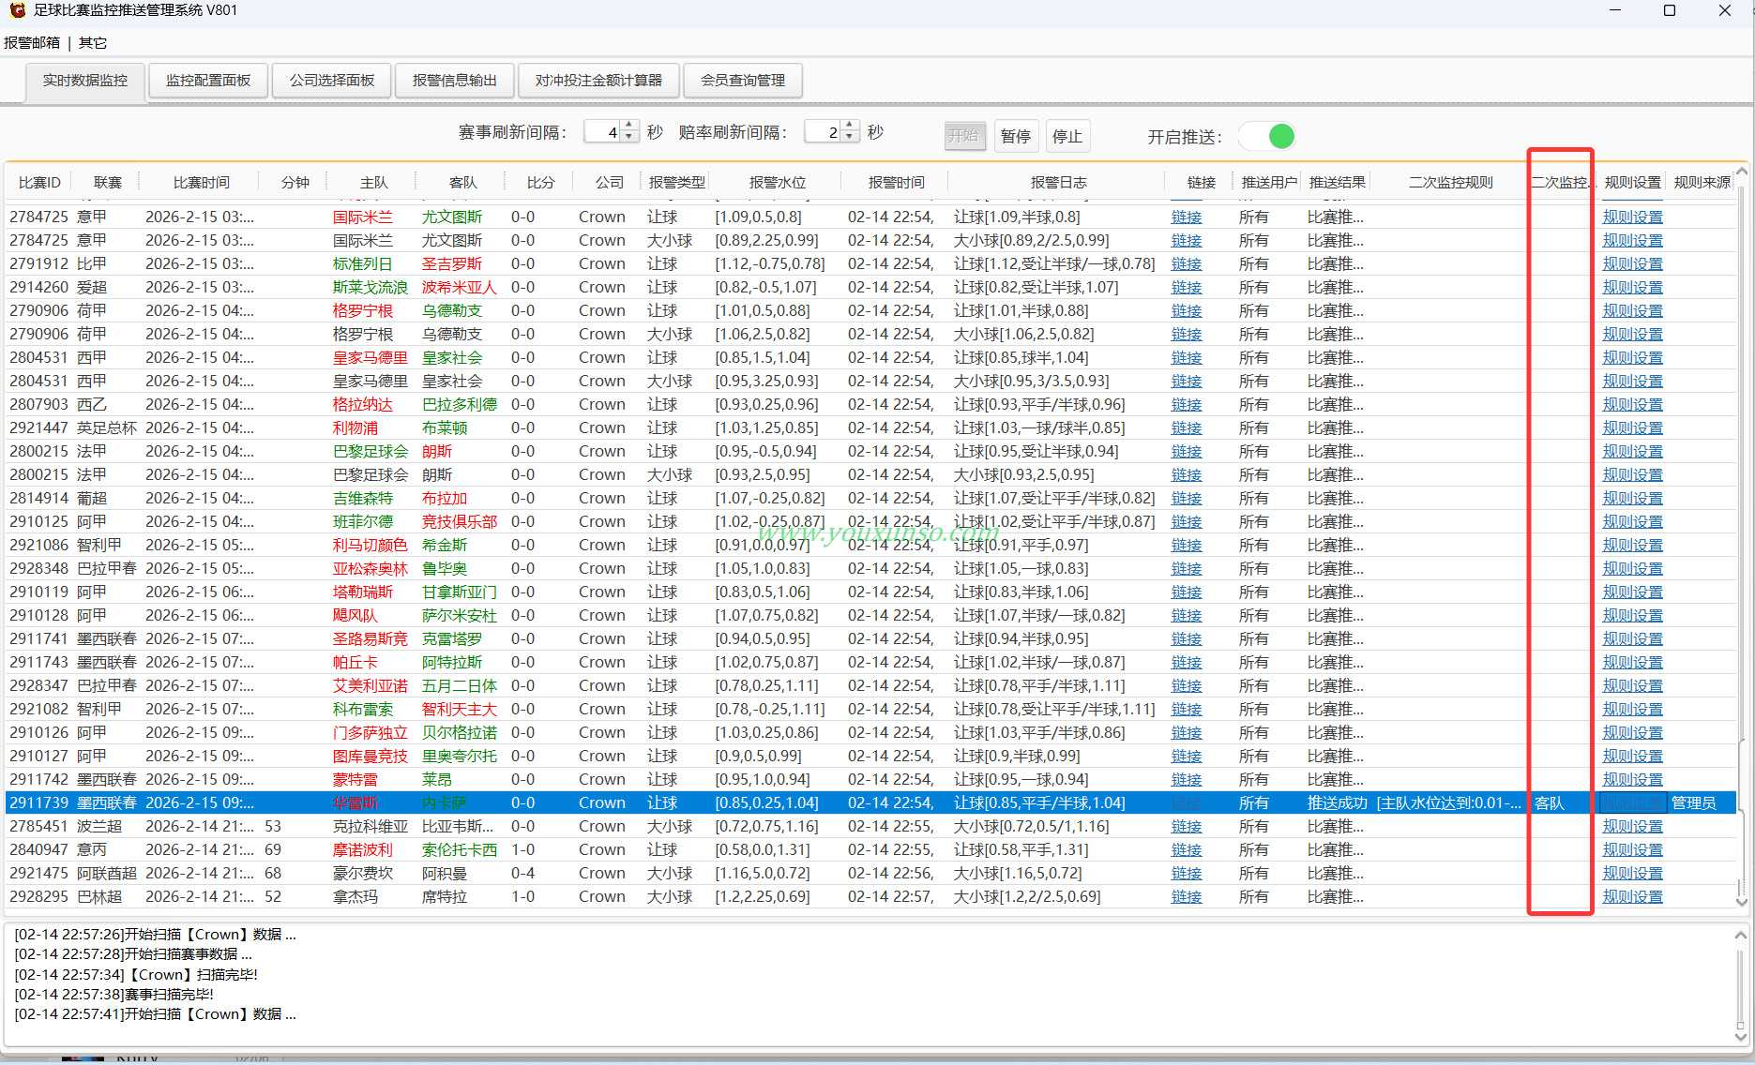Screen dimensions: 1755x1065
Task: Click away team 竞技俱乐部
Action: pyautogui.click(x=460, y=522)
